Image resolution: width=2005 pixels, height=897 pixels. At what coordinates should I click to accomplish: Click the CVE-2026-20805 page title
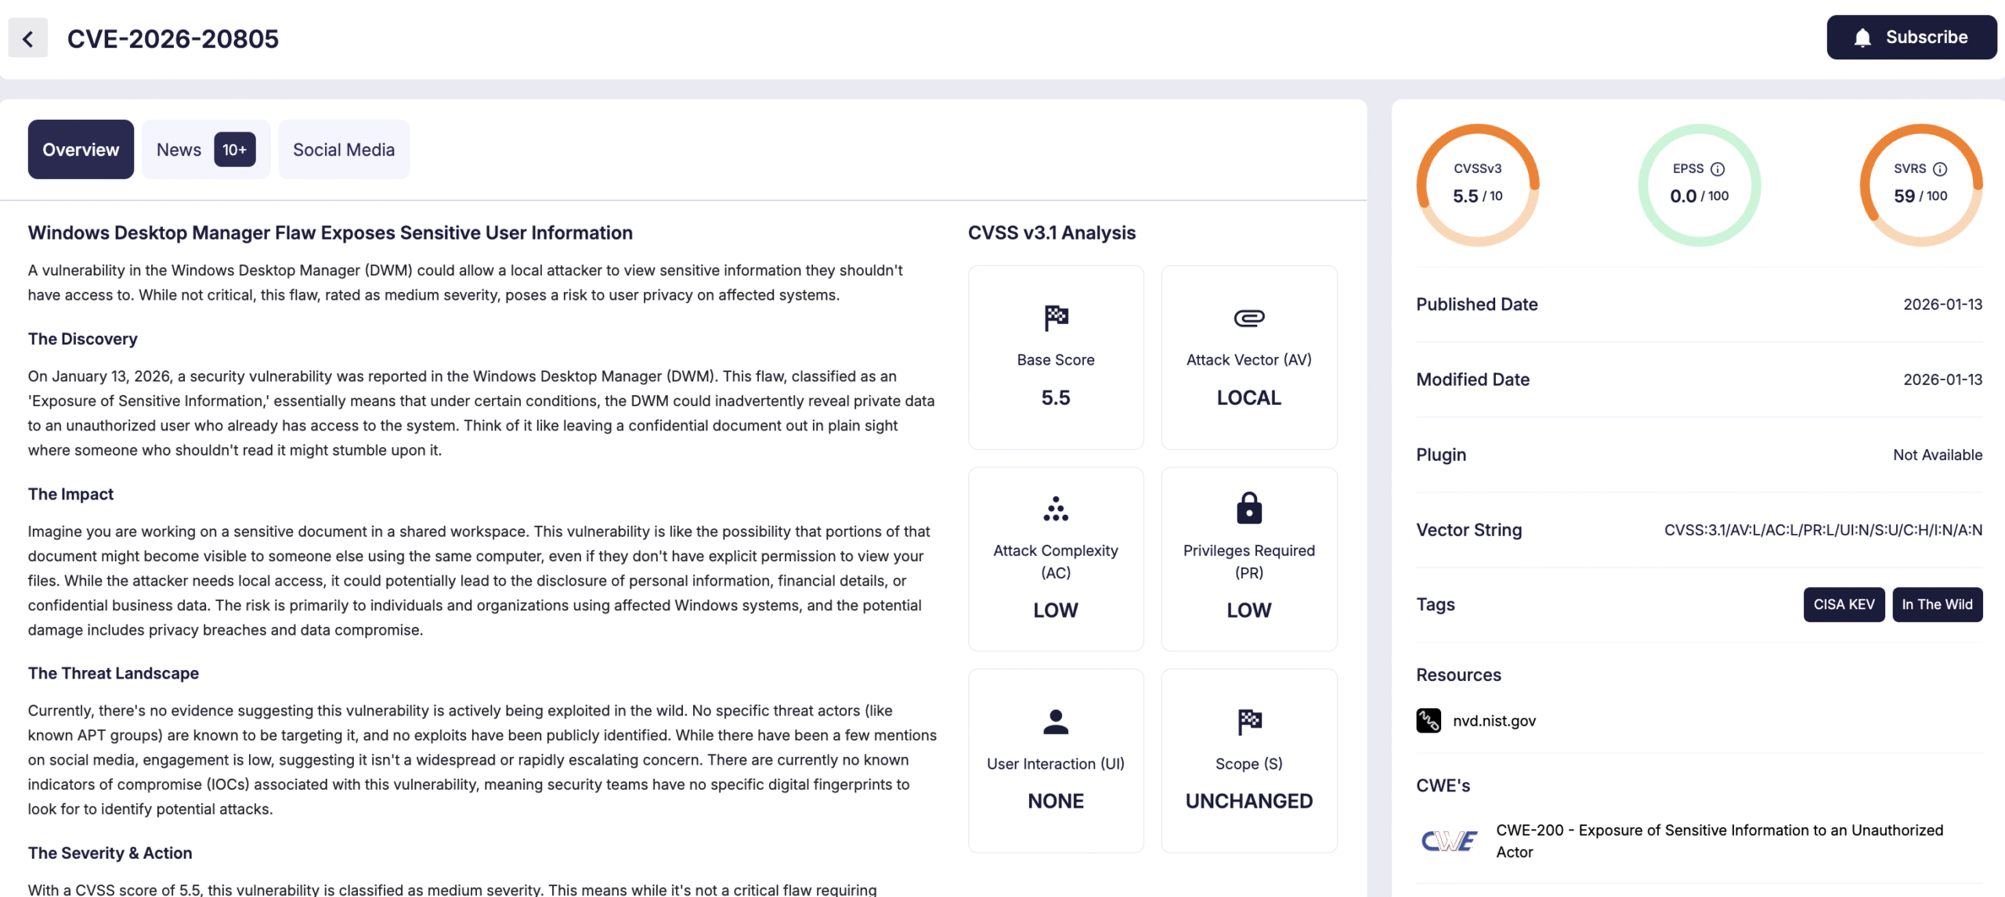(x=173, y=38)
